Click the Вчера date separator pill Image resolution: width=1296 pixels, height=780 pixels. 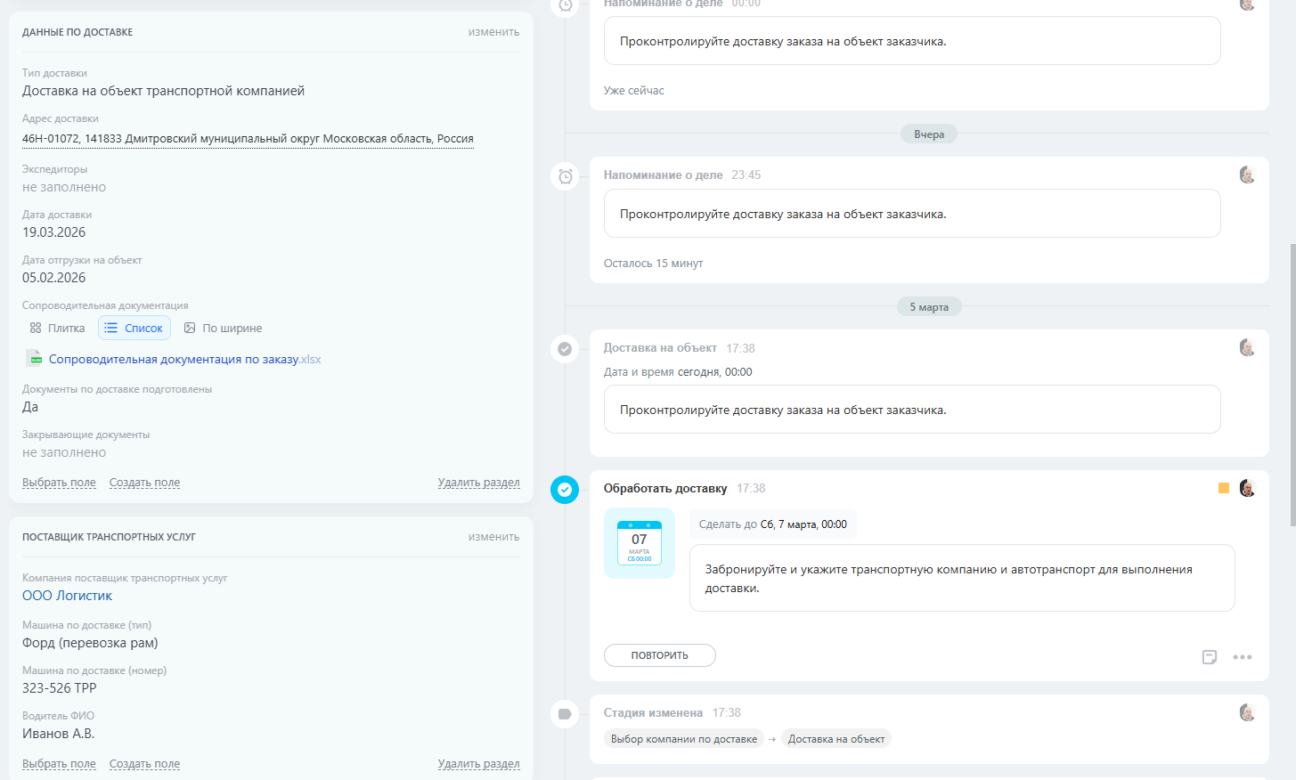pyautogui.click(x=929, y=134)
